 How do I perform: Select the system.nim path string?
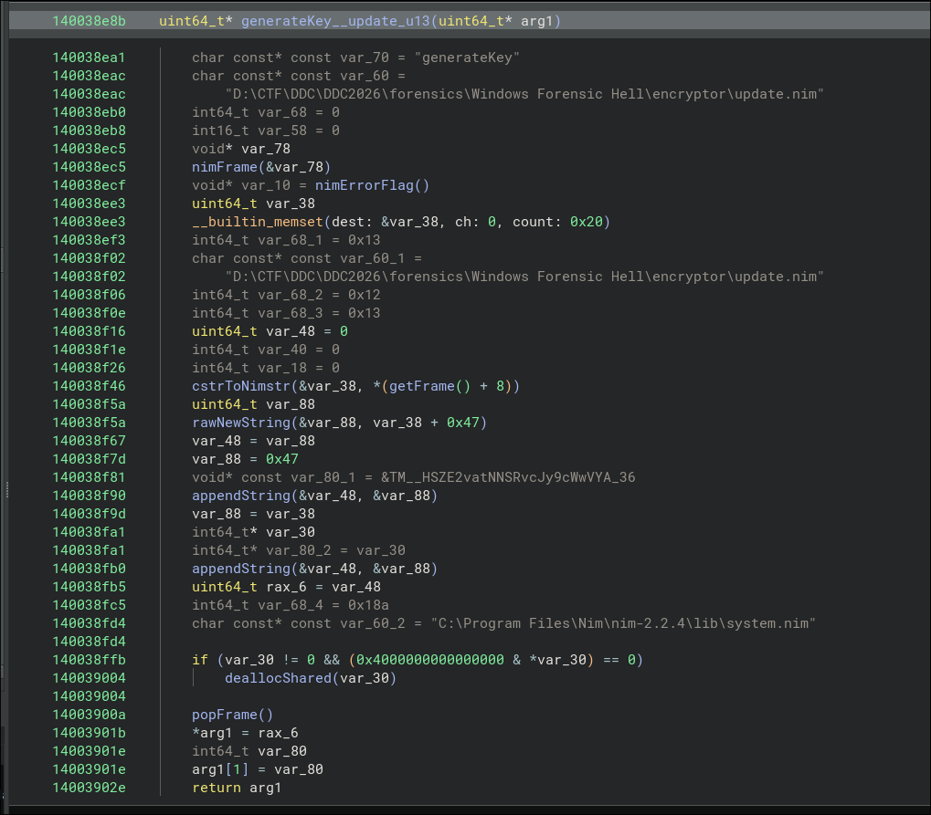tap(623, 623)
